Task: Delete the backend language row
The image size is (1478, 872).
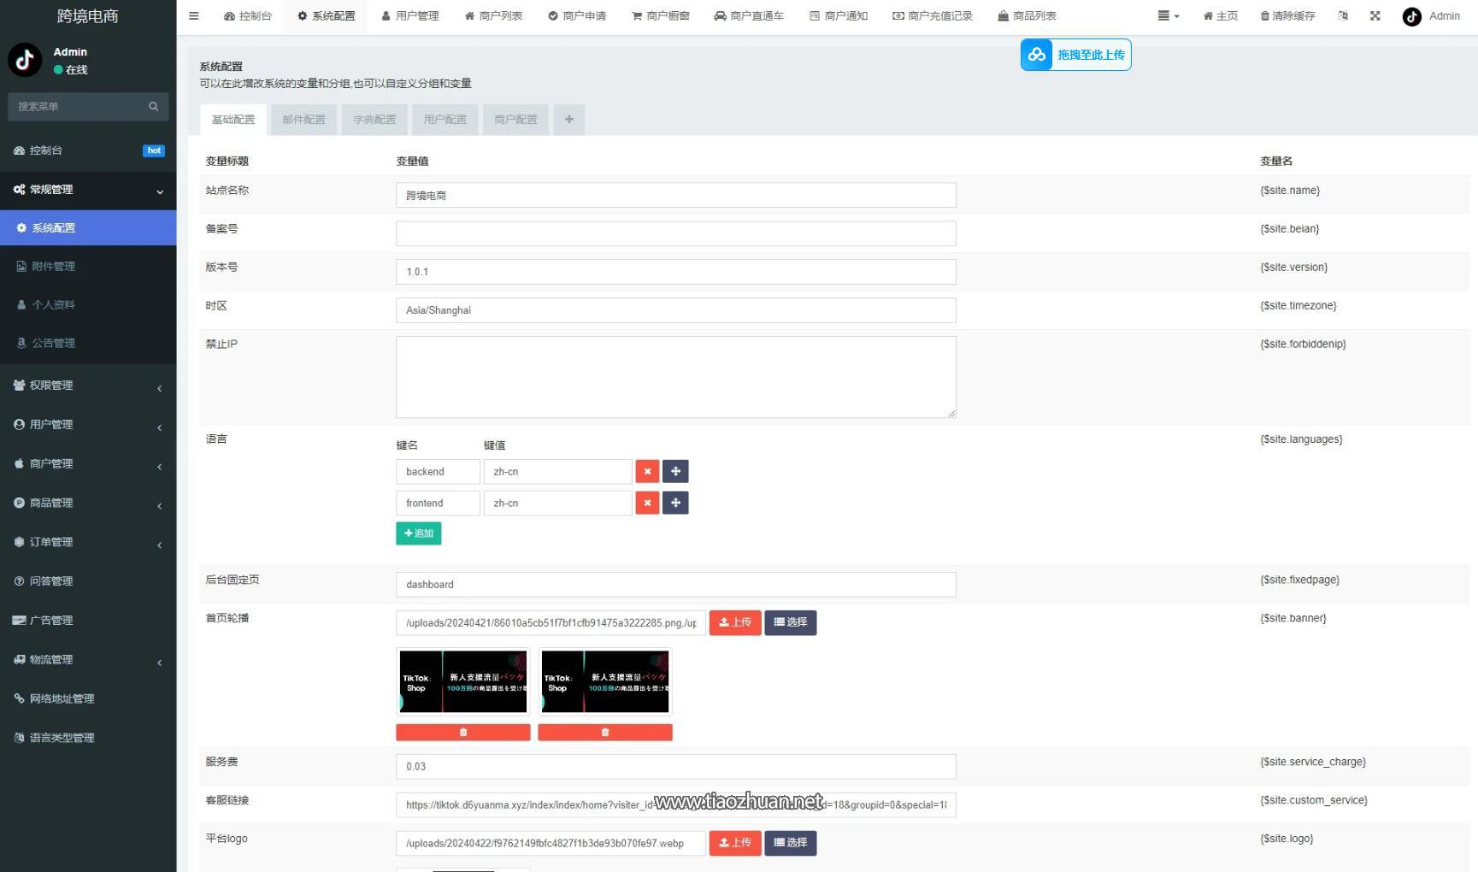Action: pos(647,471)
